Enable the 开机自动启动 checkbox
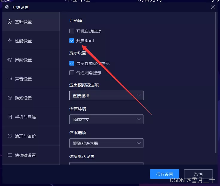 [x=72, y=31]
